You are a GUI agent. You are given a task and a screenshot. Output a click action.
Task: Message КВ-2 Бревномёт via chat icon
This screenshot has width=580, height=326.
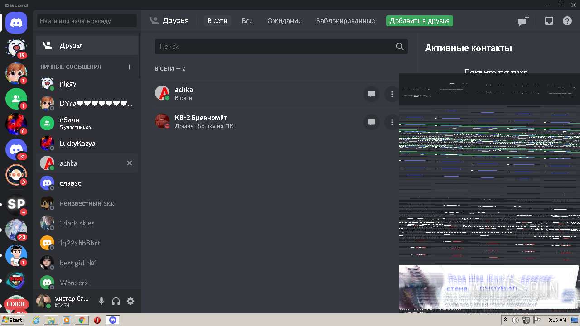372,122
